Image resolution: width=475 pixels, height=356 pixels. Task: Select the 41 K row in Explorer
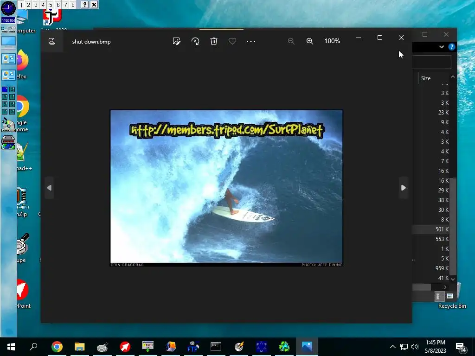click(x=431, y=278)
